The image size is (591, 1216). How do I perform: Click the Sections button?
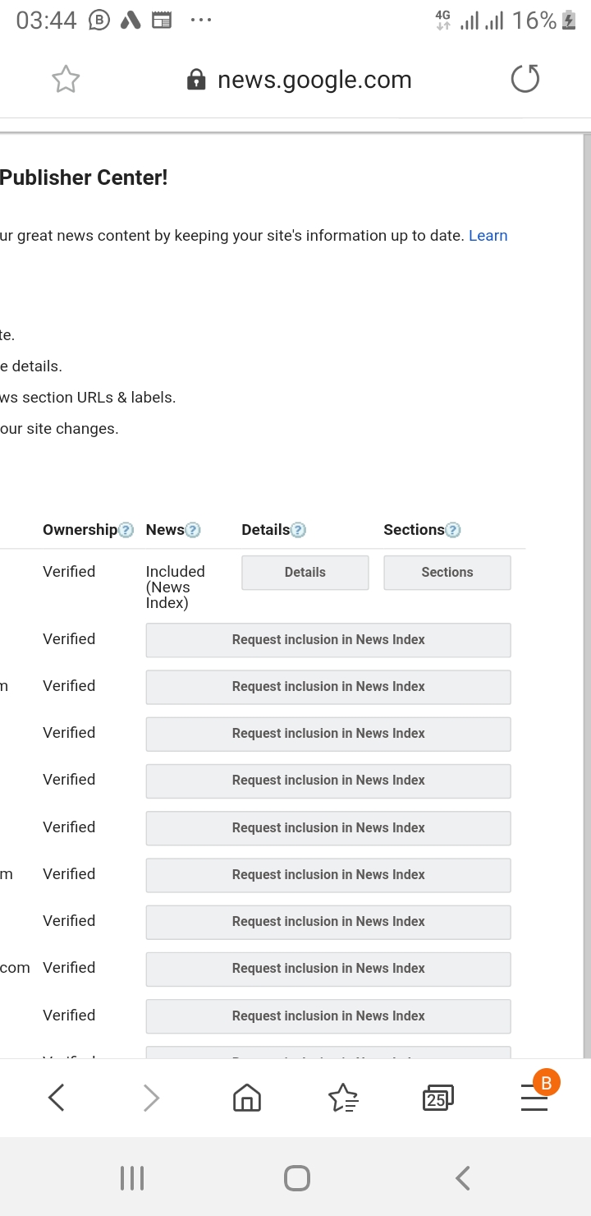tap(447, 573)
